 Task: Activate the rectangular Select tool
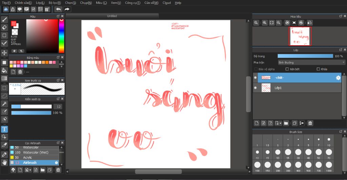[x=4, y=88]
